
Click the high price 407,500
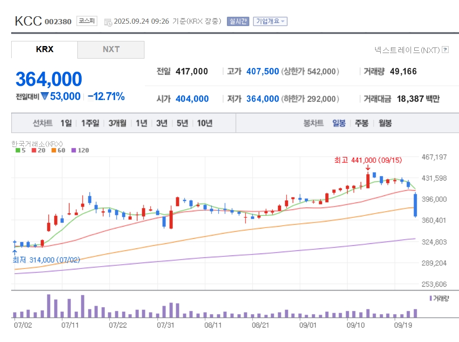click(x=262, y=71)
